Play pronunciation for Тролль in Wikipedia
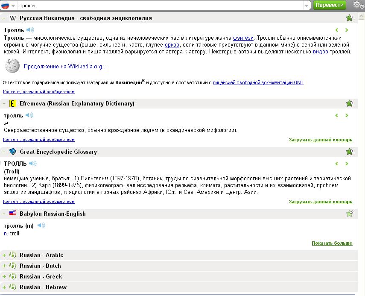Viewport: 365px width, 296px height. (x=30, y=30)
